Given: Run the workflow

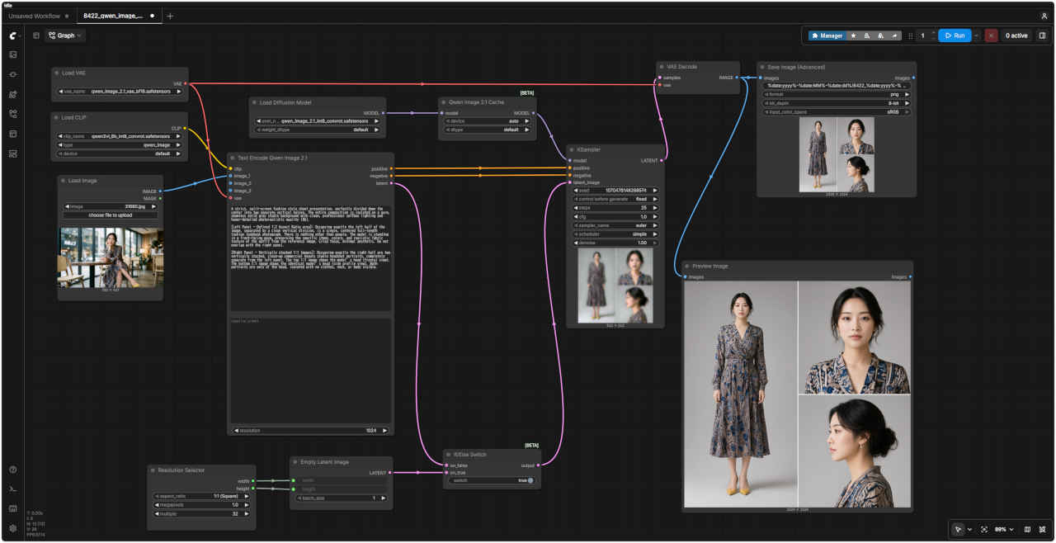Looking at the screenshot, I should 954,35.
